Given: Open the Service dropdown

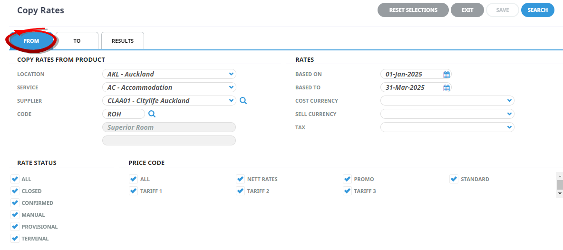Looking at the screenshot, I should coord(169,87).
